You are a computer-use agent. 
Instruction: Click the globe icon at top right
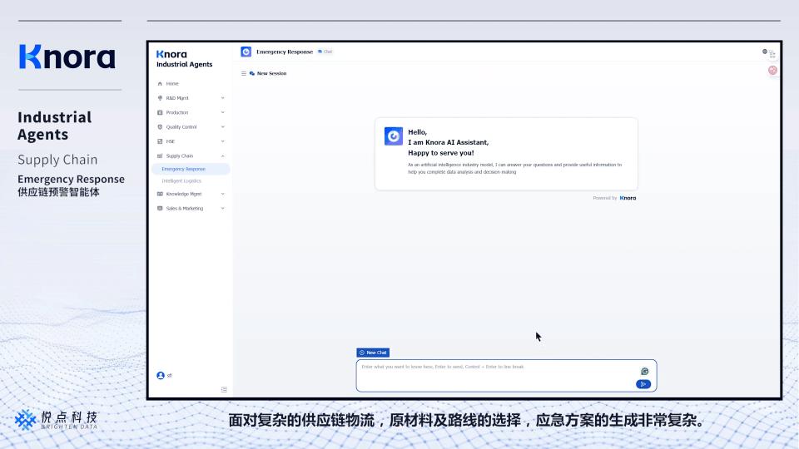765,52
